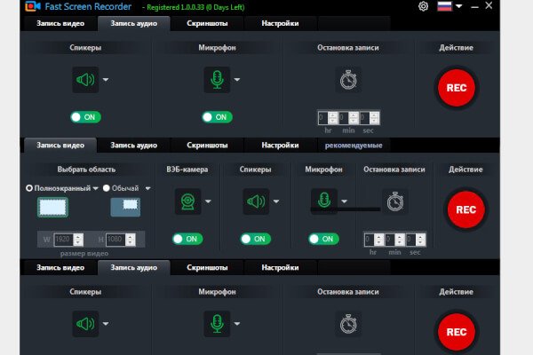The width and height of the screenshot is (533, 355).
Task: Expand the webcam device dropdown
Action: point(208,201)
